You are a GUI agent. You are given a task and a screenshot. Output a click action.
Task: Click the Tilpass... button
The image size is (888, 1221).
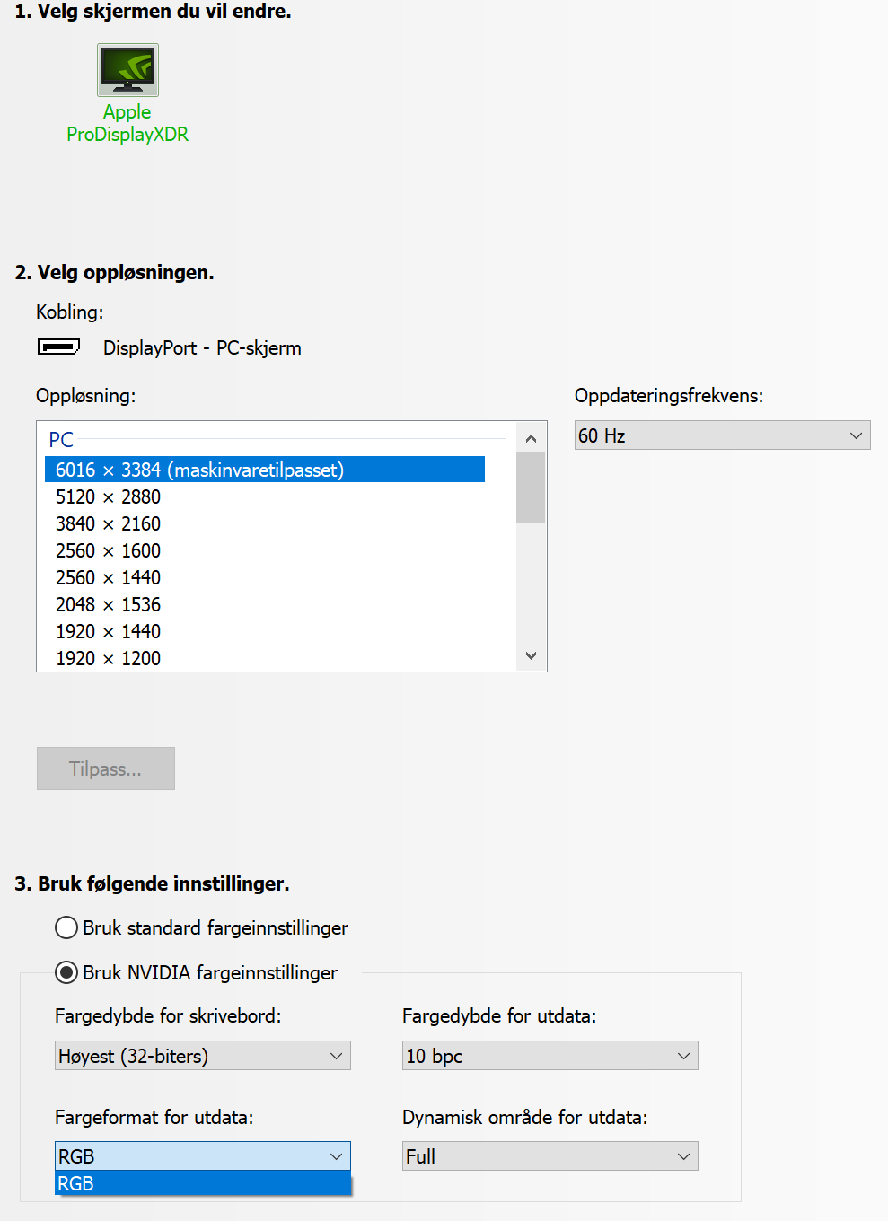click(x=106, y=769)
